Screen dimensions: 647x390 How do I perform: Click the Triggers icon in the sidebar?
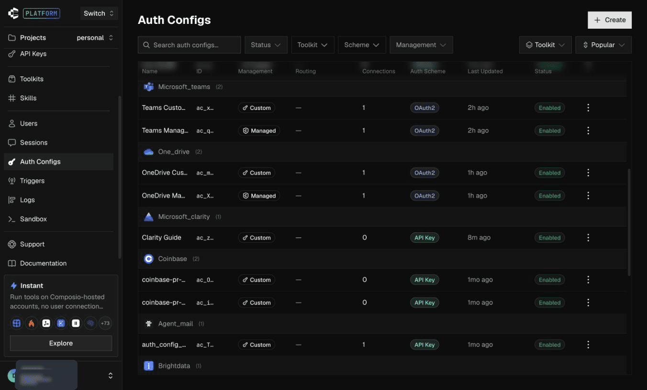12,181
